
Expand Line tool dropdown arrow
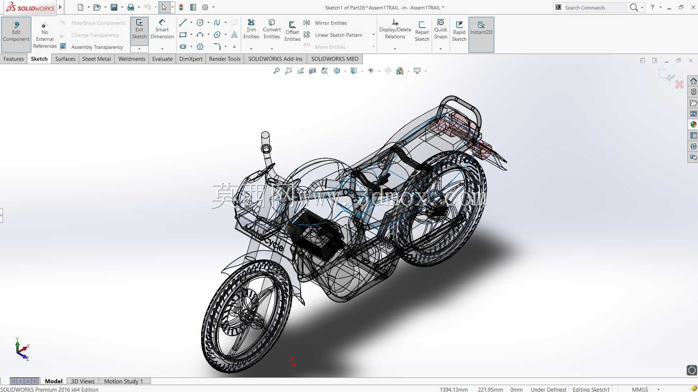191,23
